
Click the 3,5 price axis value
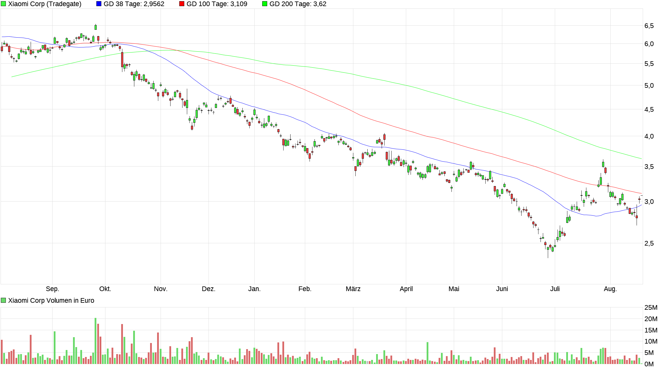(x=649, y=167)
